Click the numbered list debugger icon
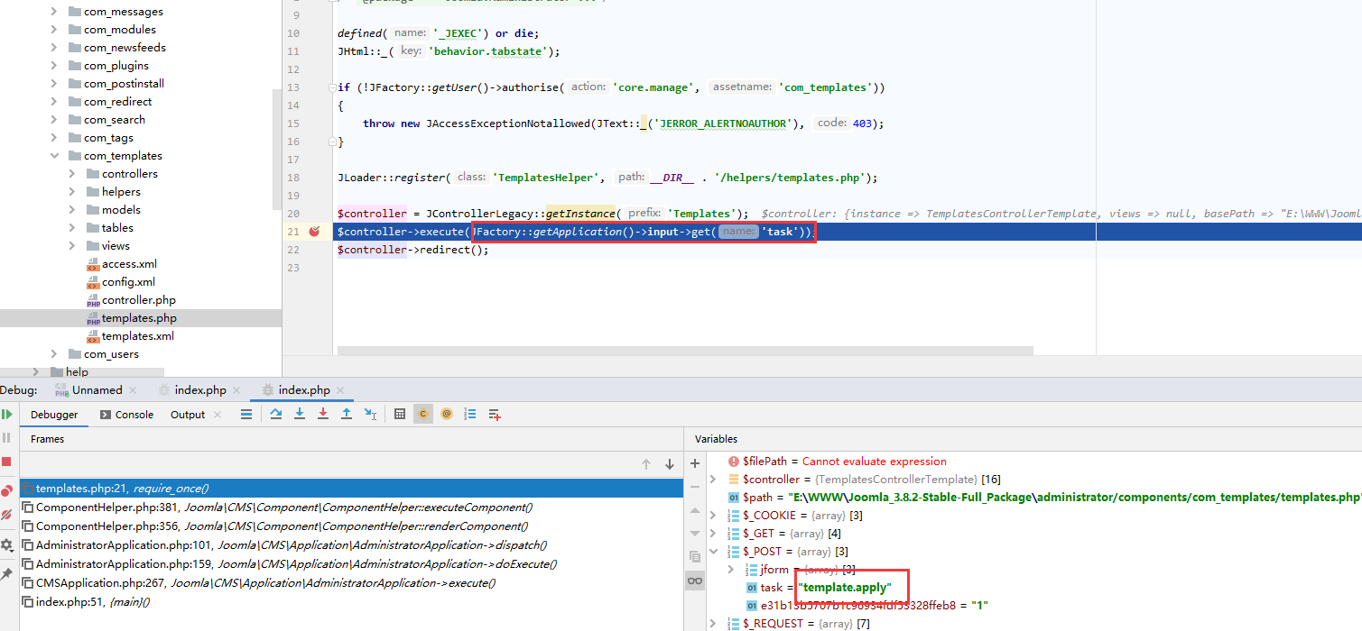Screen dimensions: 1362x631 pyautogui.click(x=470, y=414)
